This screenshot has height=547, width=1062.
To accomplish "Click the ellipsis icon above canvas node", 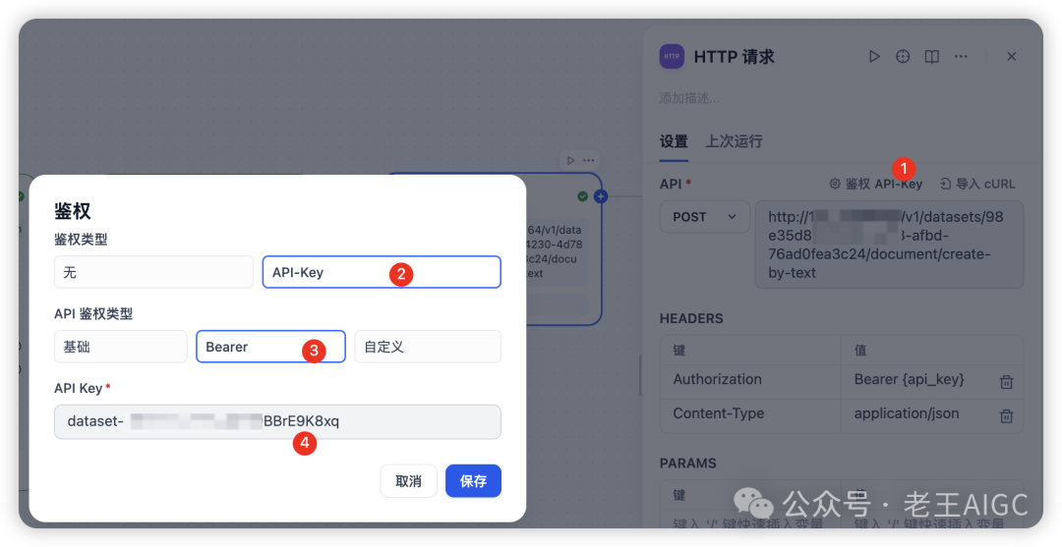I will point(589,160).
